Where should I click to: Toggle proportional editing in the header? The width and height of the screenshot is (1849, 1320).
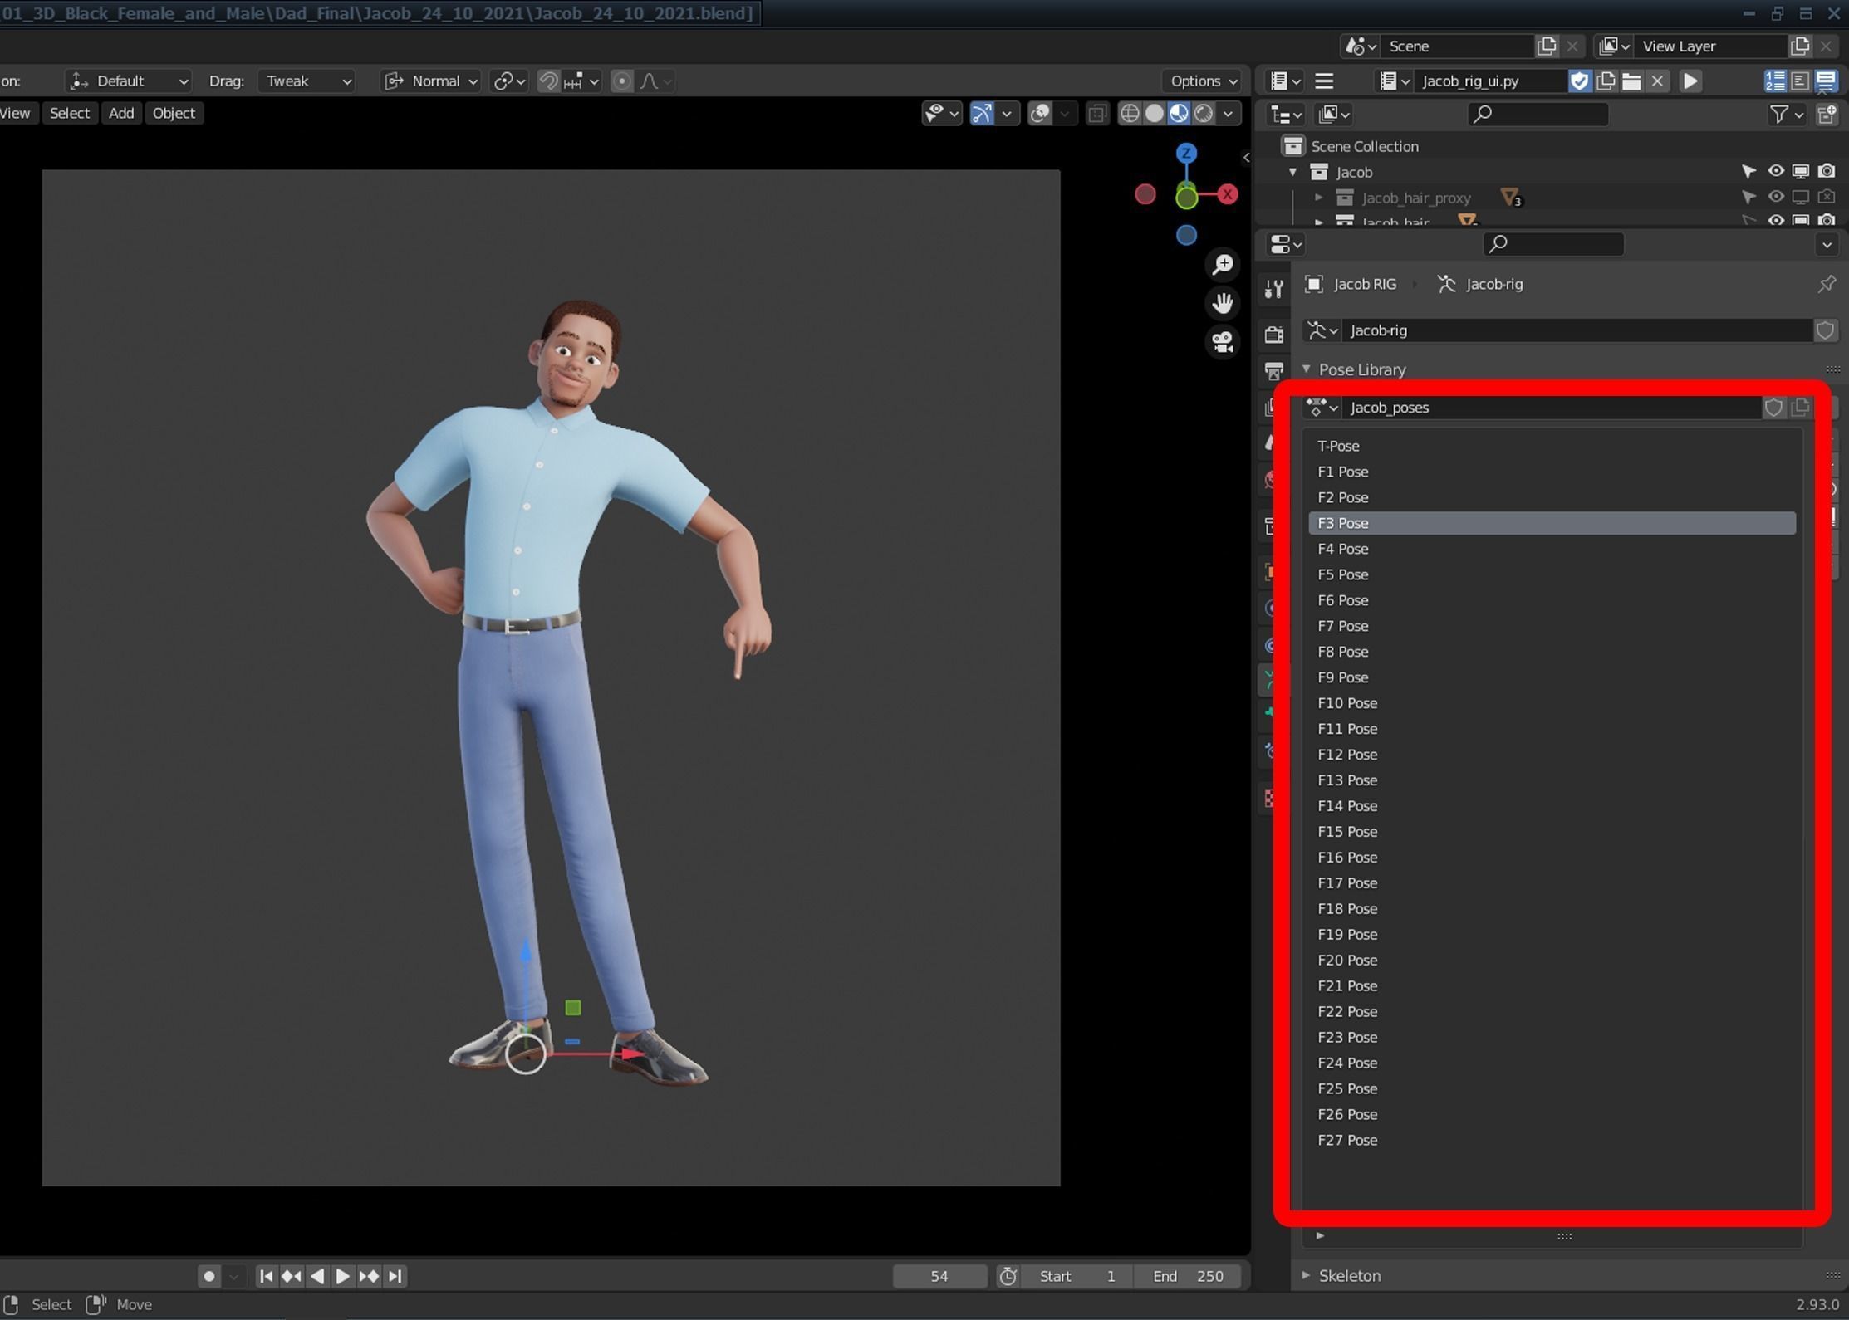point(622,81)
